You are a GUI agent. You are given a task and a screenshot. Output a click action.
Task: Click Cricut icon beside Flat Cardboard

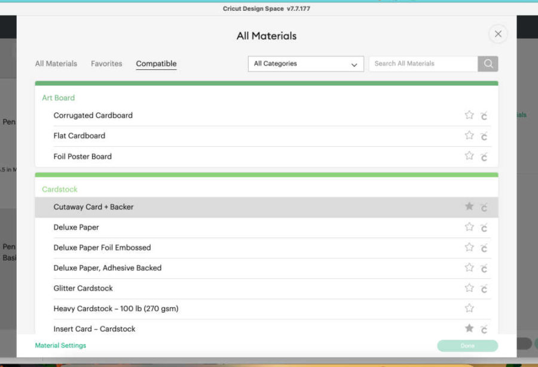point(484,136)
